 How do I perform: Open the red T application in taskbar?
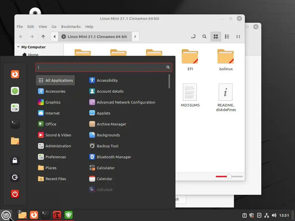tap(57, 215)
